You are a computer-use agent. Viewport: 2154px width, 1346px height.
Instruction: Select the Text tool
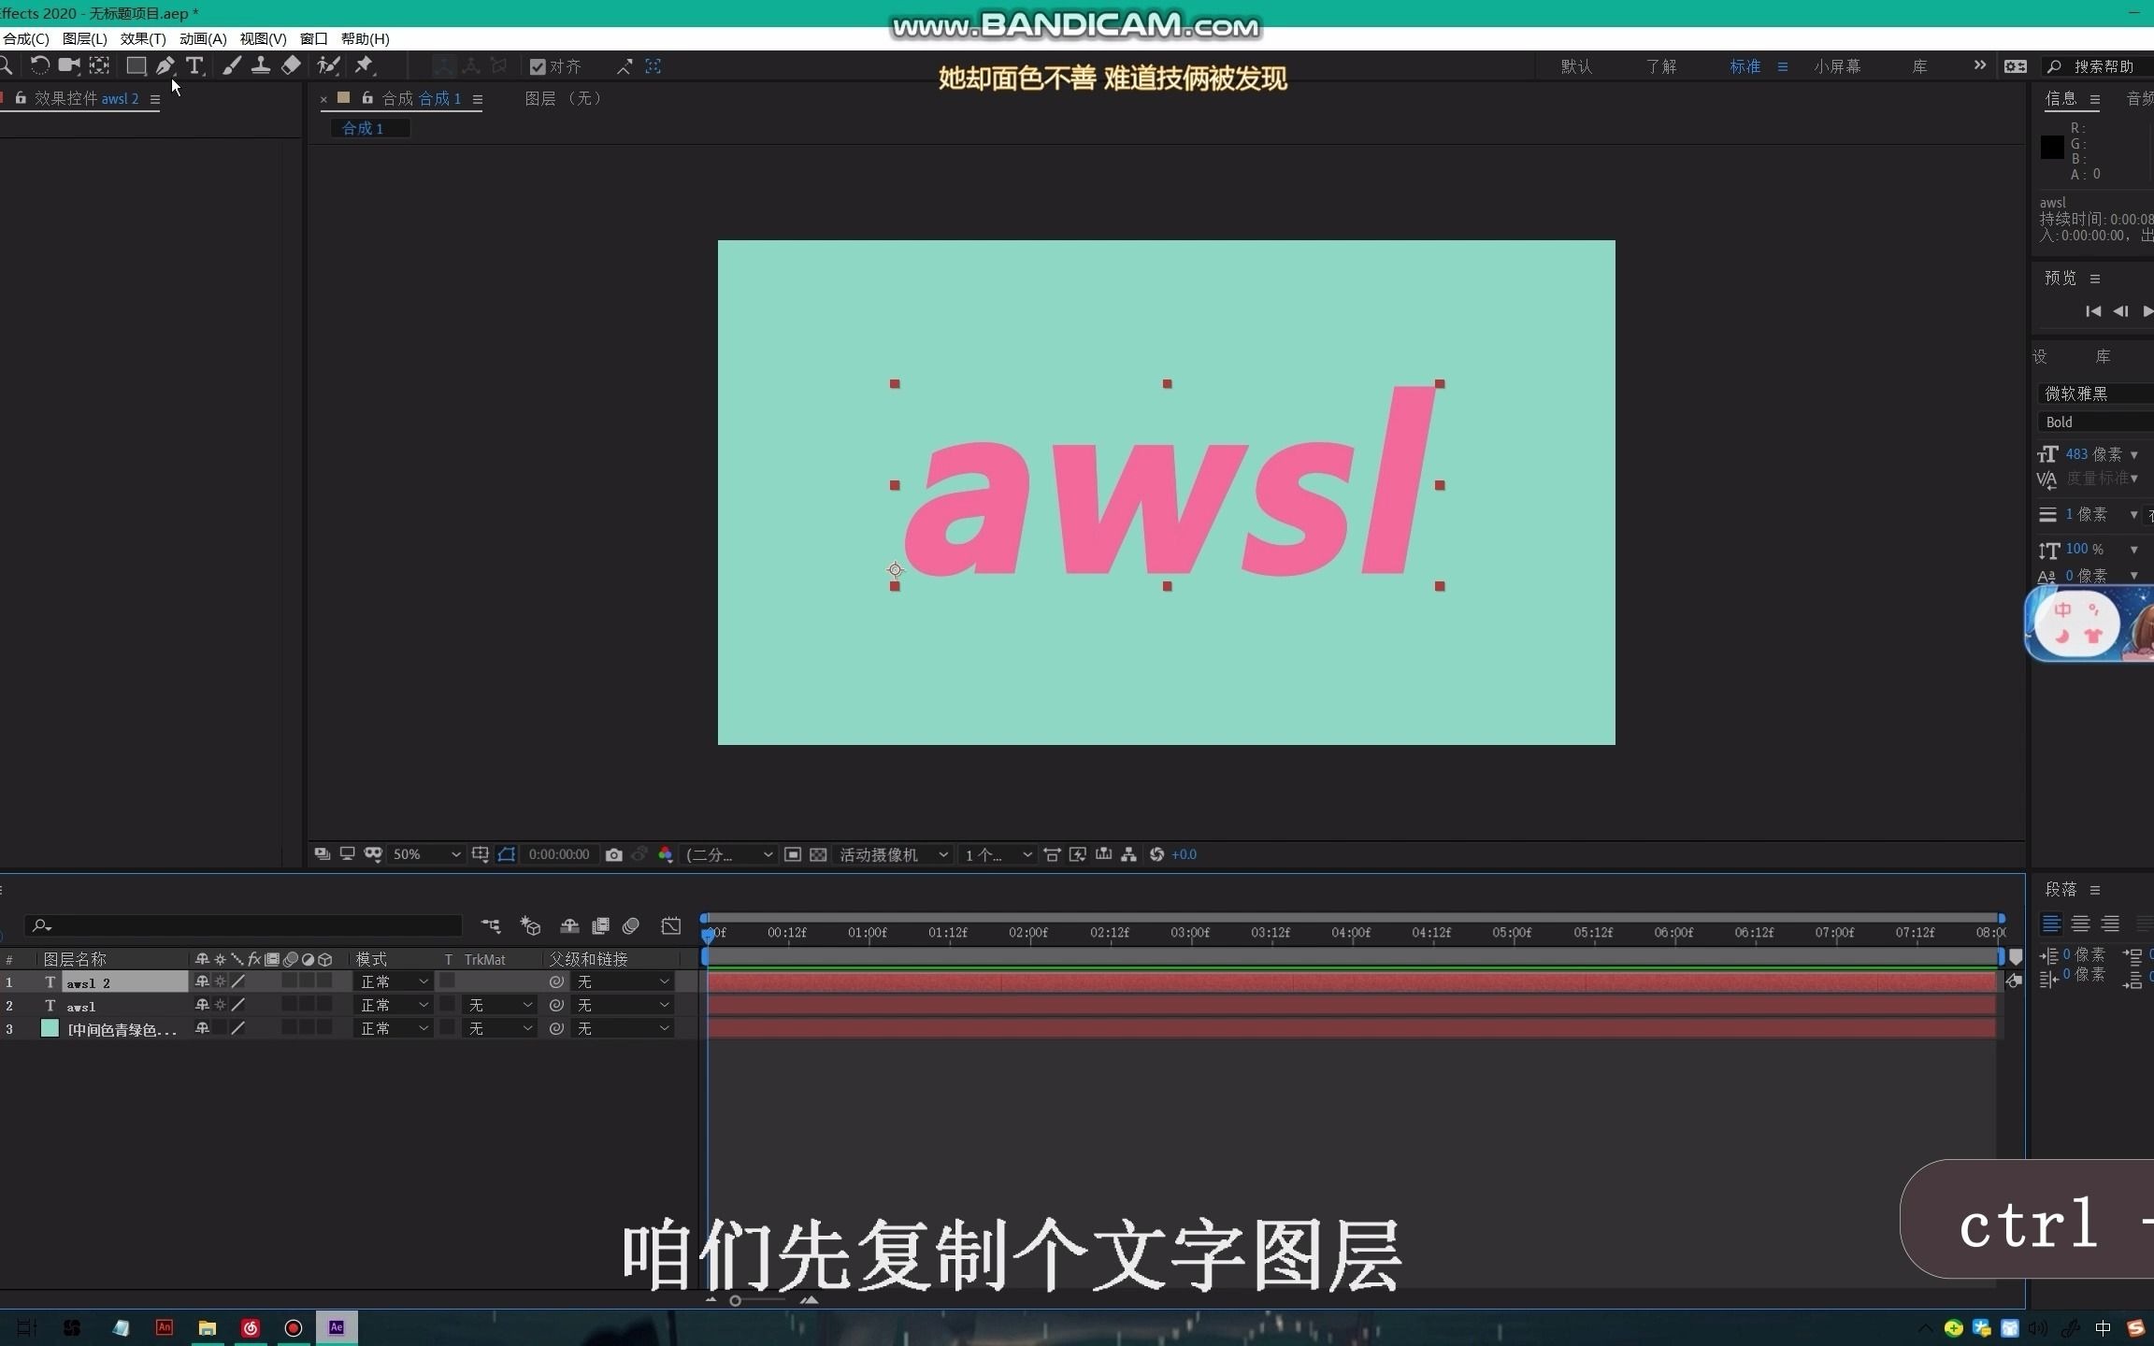click(x=196, y=65)
